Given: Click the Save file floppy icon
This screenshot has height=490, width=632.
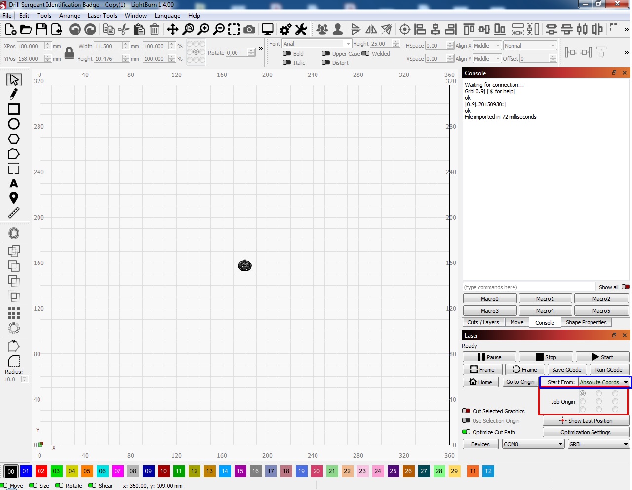Looking at the screenshot, I should tap(41, 29).
